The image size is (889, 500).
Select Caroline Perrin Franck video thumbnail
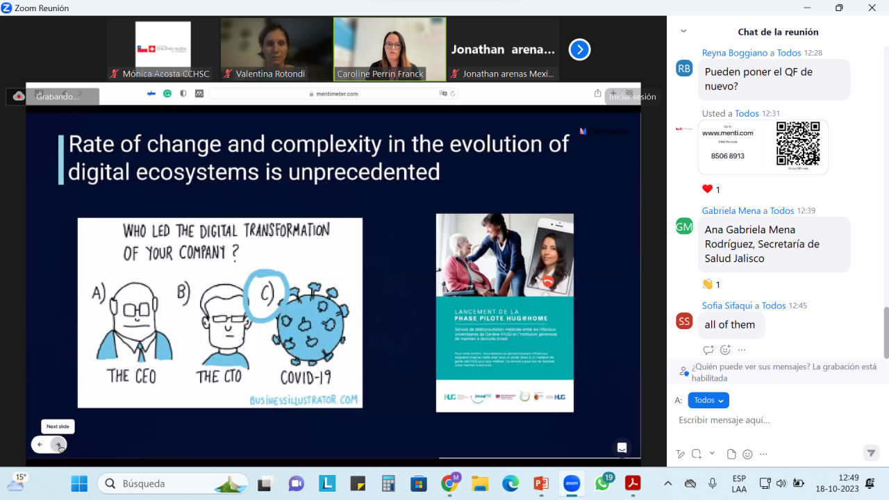390,49
